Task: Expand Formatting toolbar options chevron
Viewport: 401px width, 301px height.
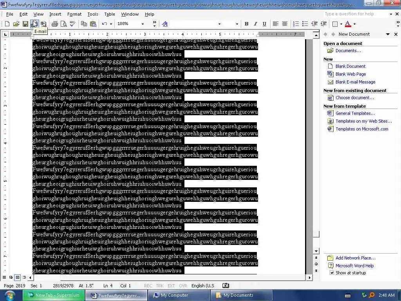Action: (x=398, y=24)
